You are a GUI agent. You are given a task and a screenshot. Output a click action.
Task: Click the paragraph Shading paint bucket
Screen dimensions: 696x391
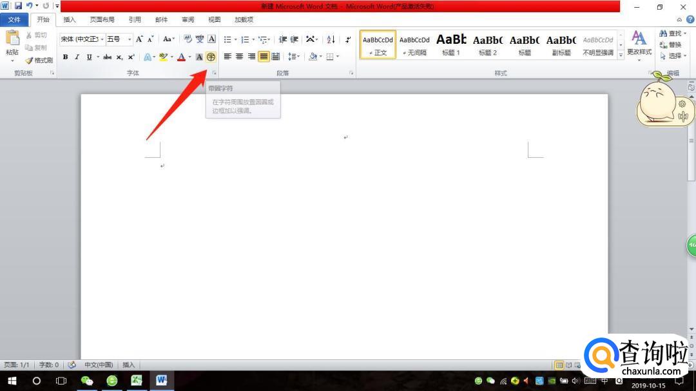(x=313, y=57)
